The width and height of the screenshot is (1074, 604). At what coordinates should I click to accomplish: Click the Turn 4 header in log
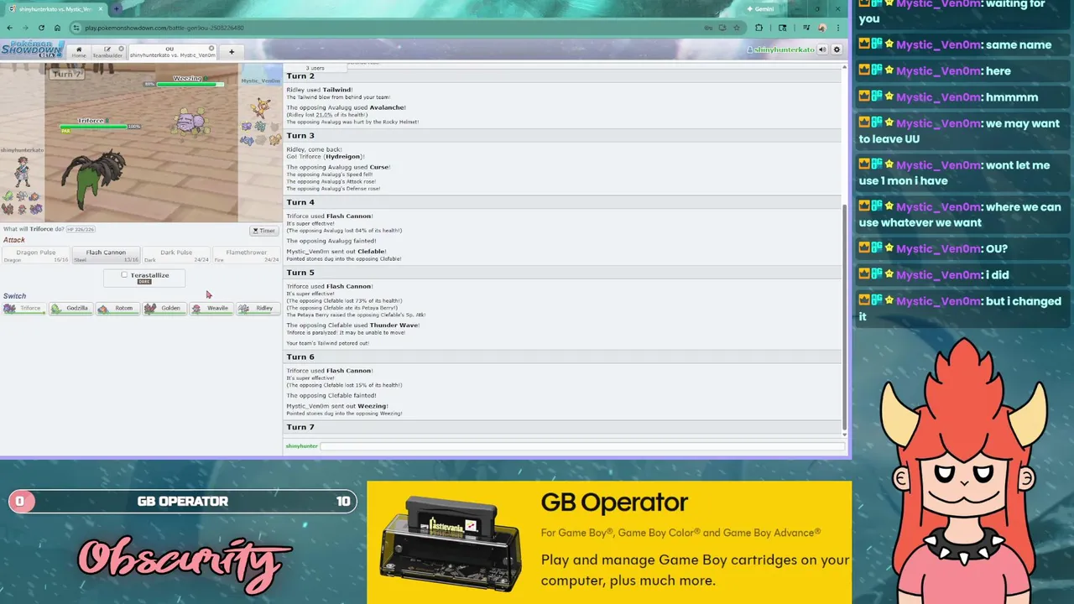pyautogui.click(x=300, y=202)
